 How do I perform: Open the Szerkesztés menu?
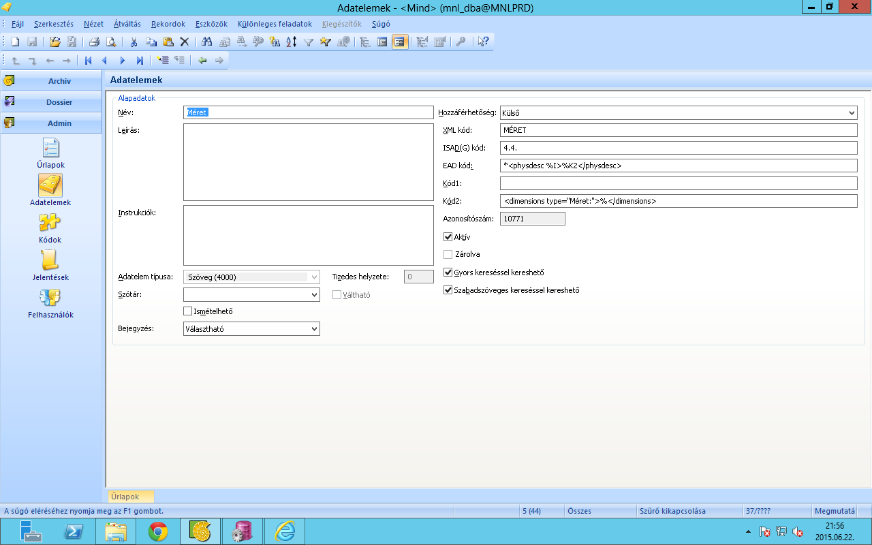pos(54,24)
